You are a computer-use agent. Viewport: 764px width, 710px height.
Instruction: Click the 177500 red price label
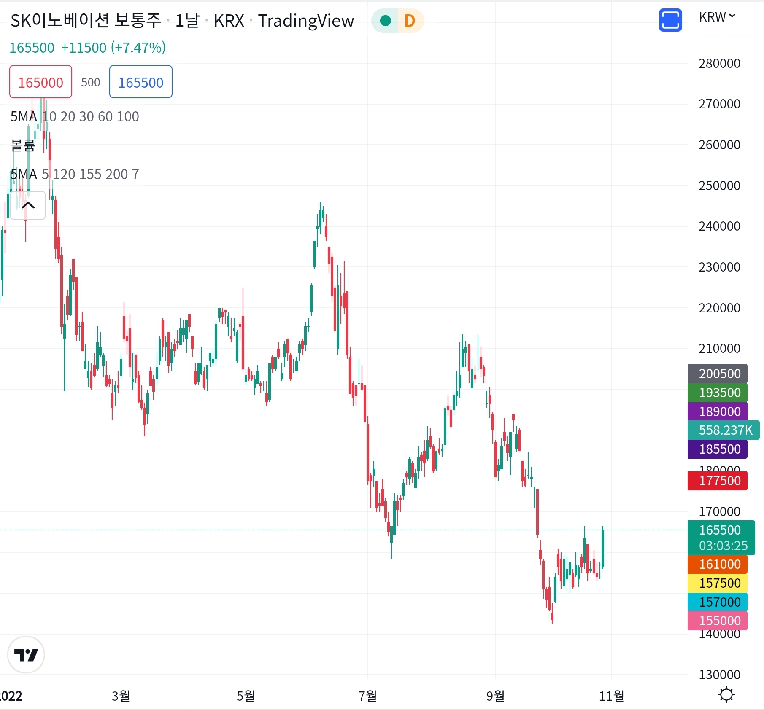click(718, 481)
